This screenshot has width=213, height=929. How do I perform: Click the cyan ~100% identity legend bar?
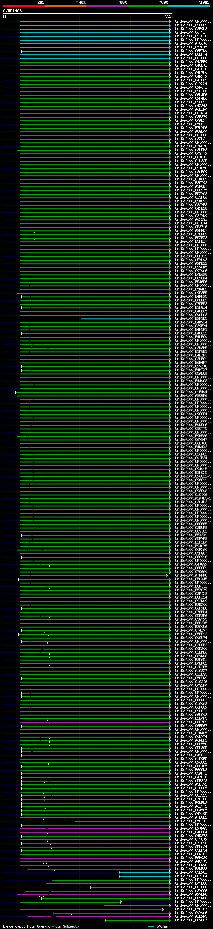coord(189,6)
